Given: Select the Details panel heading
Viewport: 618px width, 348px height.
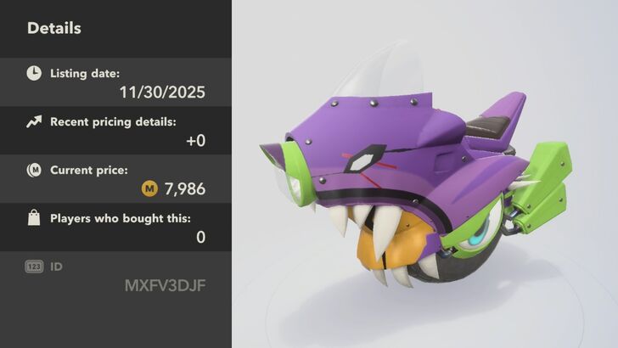Looking at the screenshot, I should point(54,28).
